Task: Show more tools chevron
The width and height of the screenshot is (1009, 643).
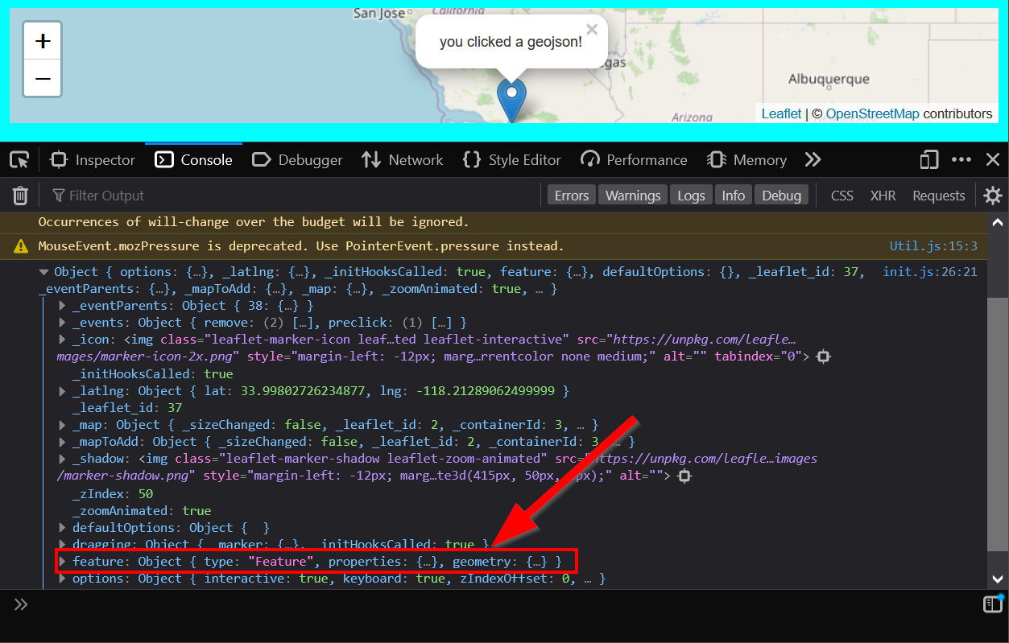Action: click(x=813, y=160)
